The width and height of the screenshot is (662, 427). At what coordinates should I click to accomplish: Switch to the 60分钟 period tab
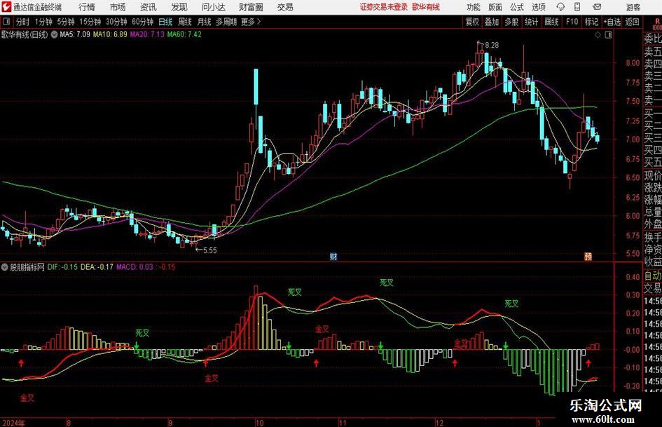coord(143,22)
